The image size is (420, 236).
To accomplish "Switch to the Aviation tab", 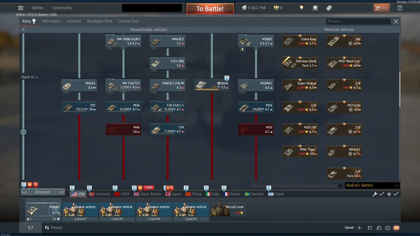I will (x=73, y=21).
